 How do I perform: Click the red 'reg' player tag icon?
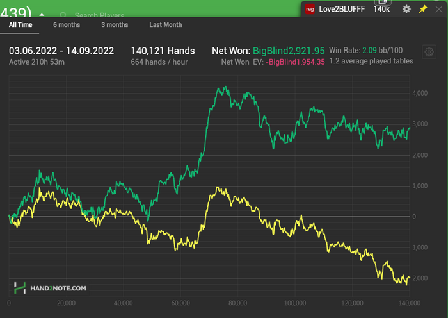pos(310,9)
